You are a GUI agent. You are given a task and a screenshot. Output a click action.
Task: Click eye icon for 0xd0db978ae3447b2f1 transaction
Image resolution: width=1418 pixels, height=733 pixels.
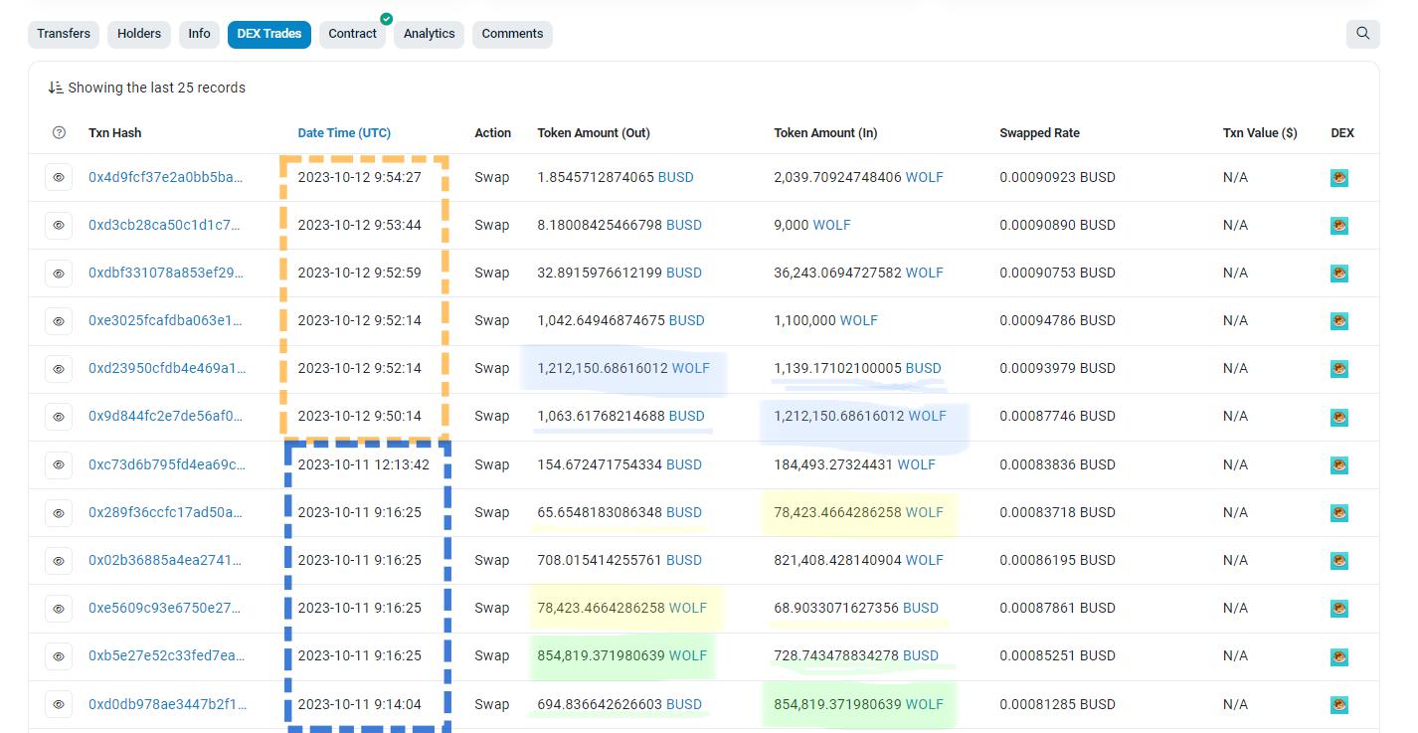[59, 704]
